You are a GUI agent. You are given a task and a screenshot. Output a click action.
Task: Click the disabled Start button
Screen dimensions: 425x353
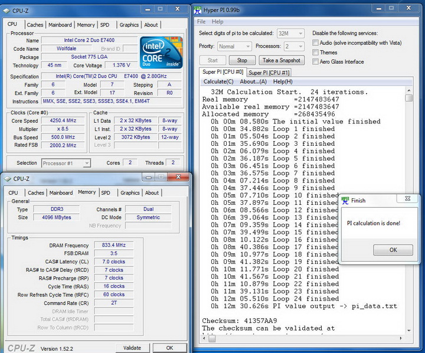coord(212,60)
